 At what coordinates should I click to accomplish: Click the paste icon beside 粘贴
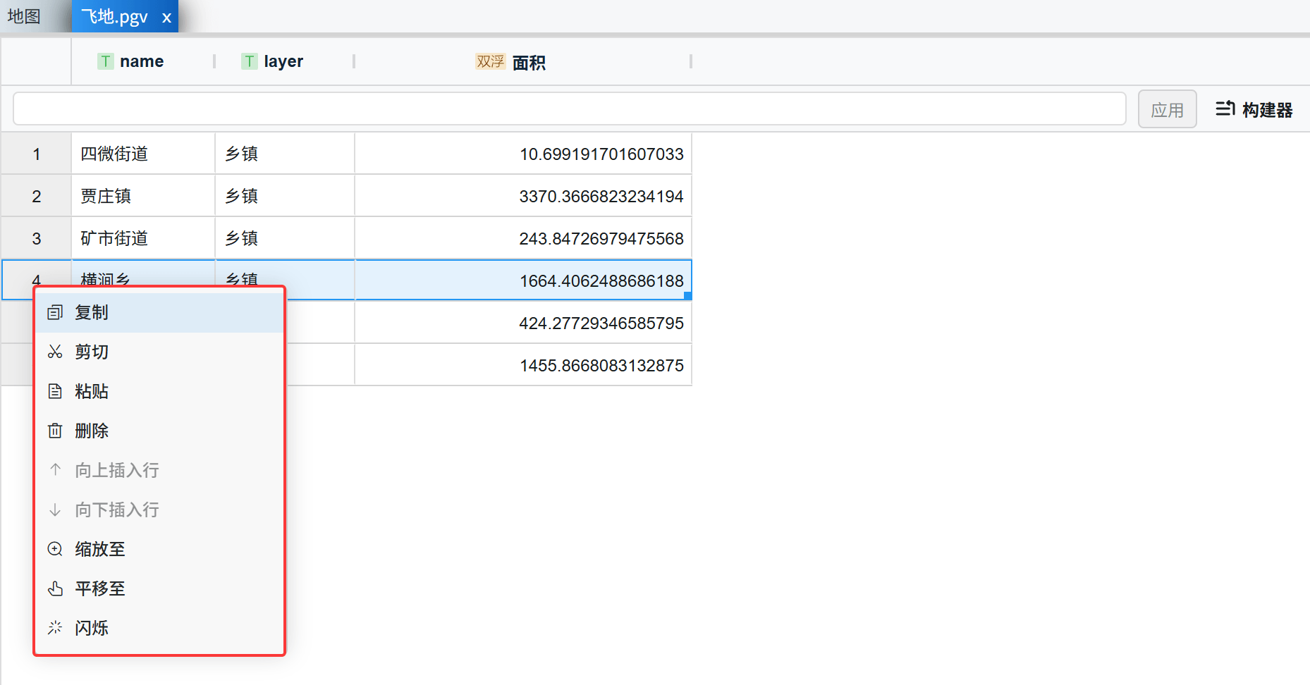55,391
